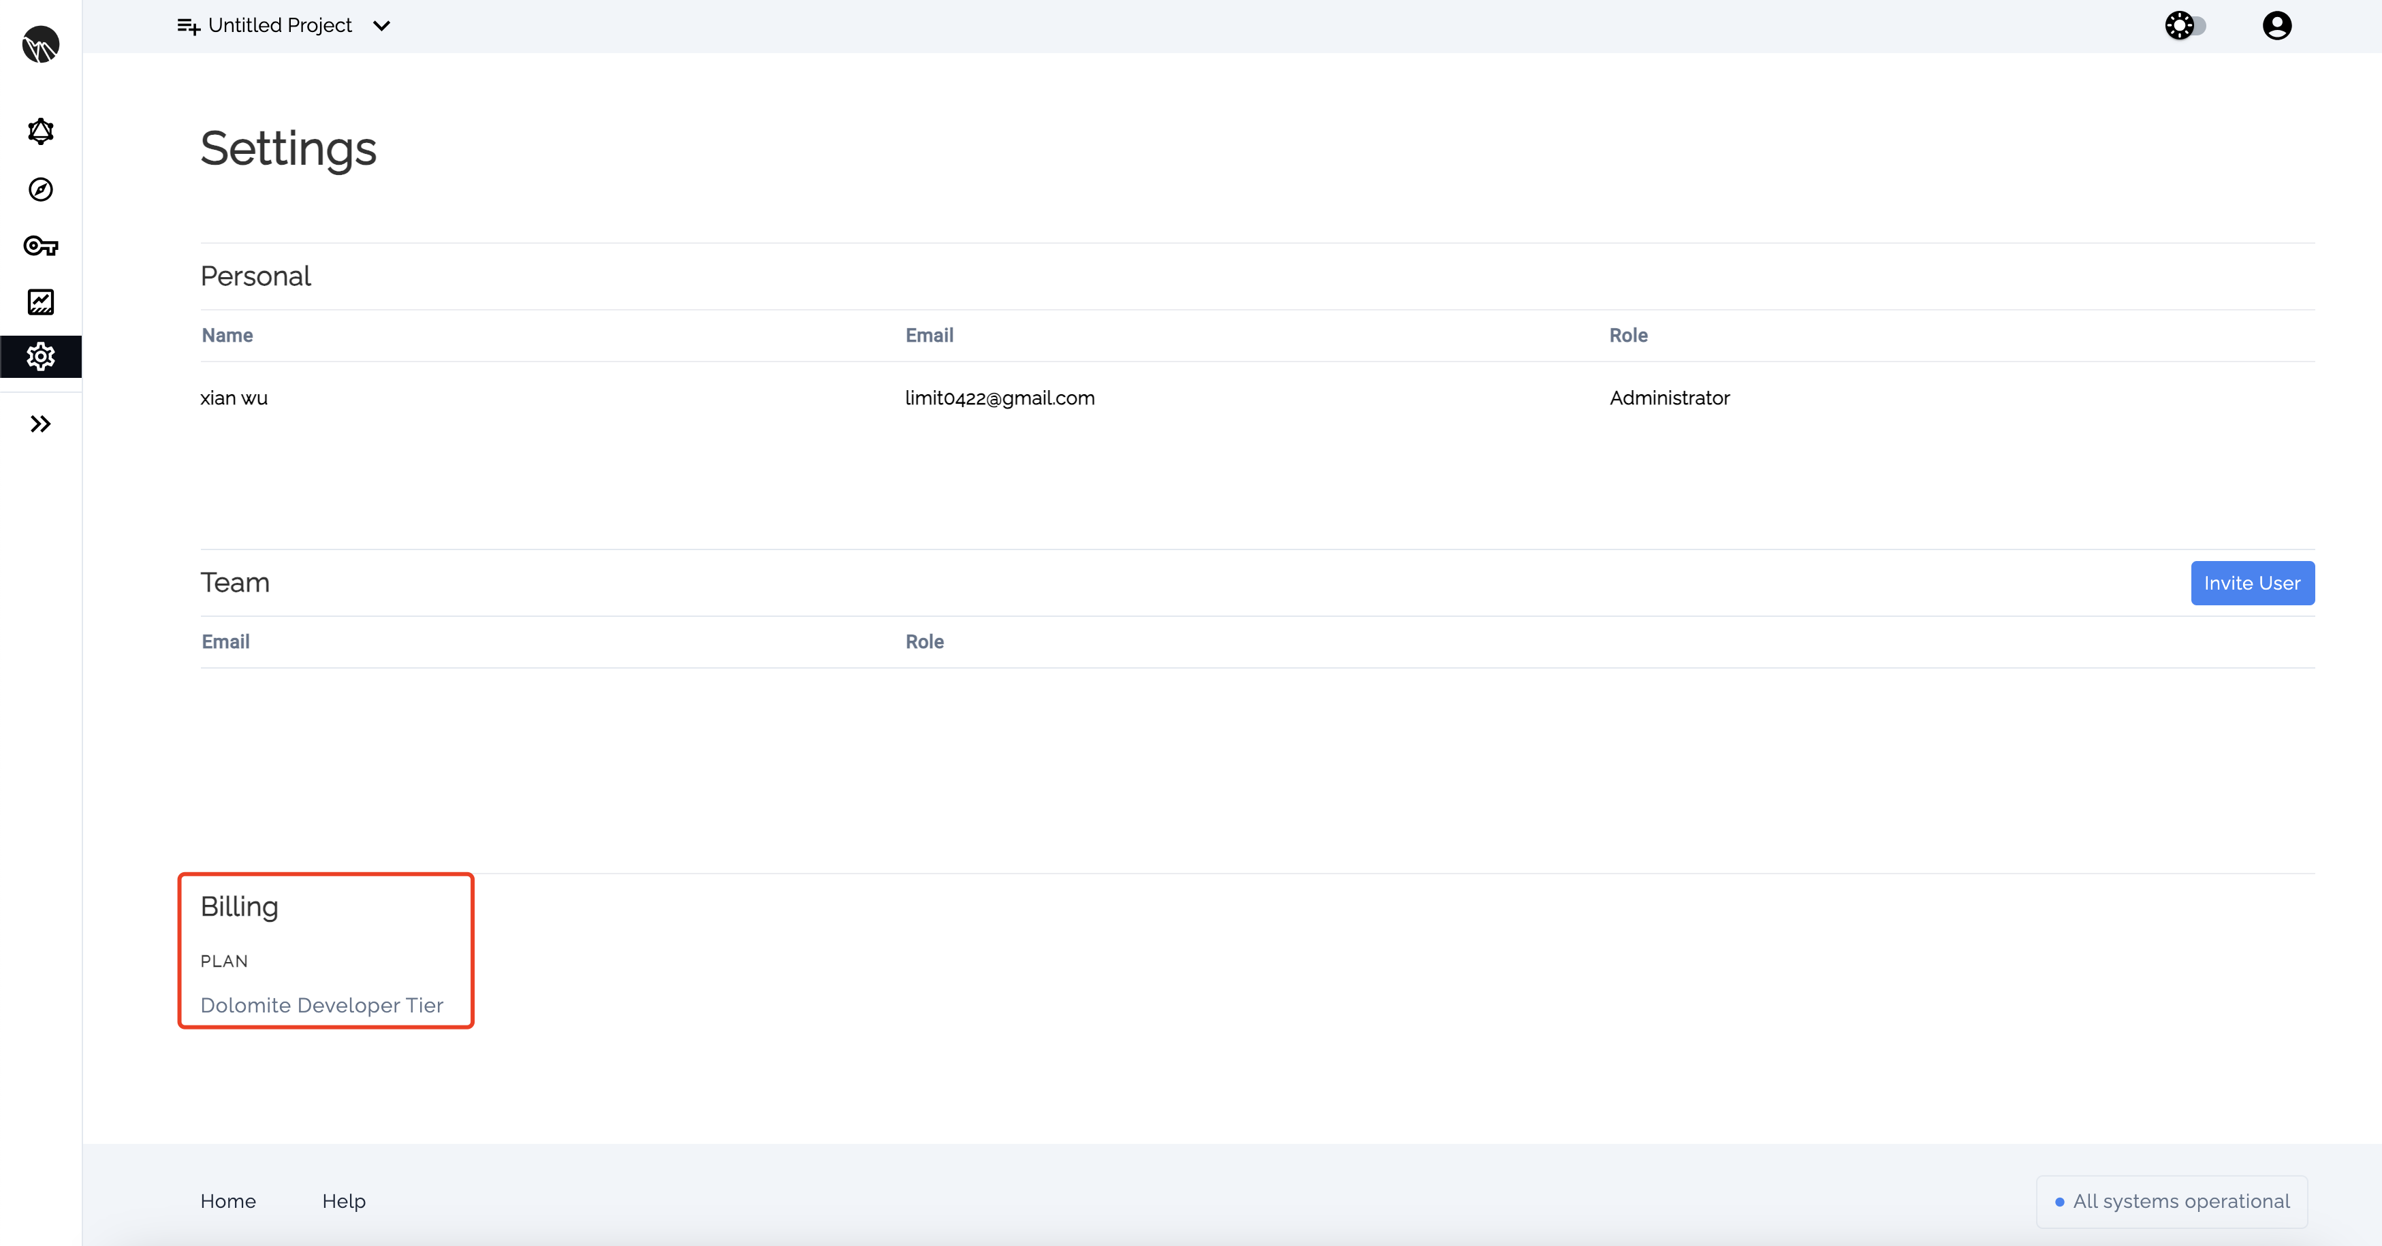The width and height of the screenshot is (2382, 1246).
Task: Open the API keys icon
Action: point(41,246)
